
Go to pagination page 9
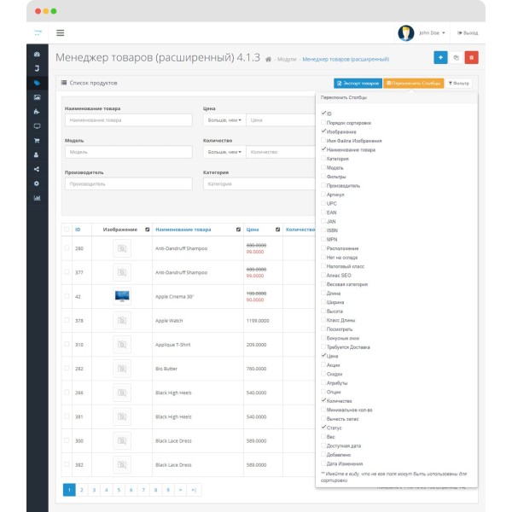[168, 490]
